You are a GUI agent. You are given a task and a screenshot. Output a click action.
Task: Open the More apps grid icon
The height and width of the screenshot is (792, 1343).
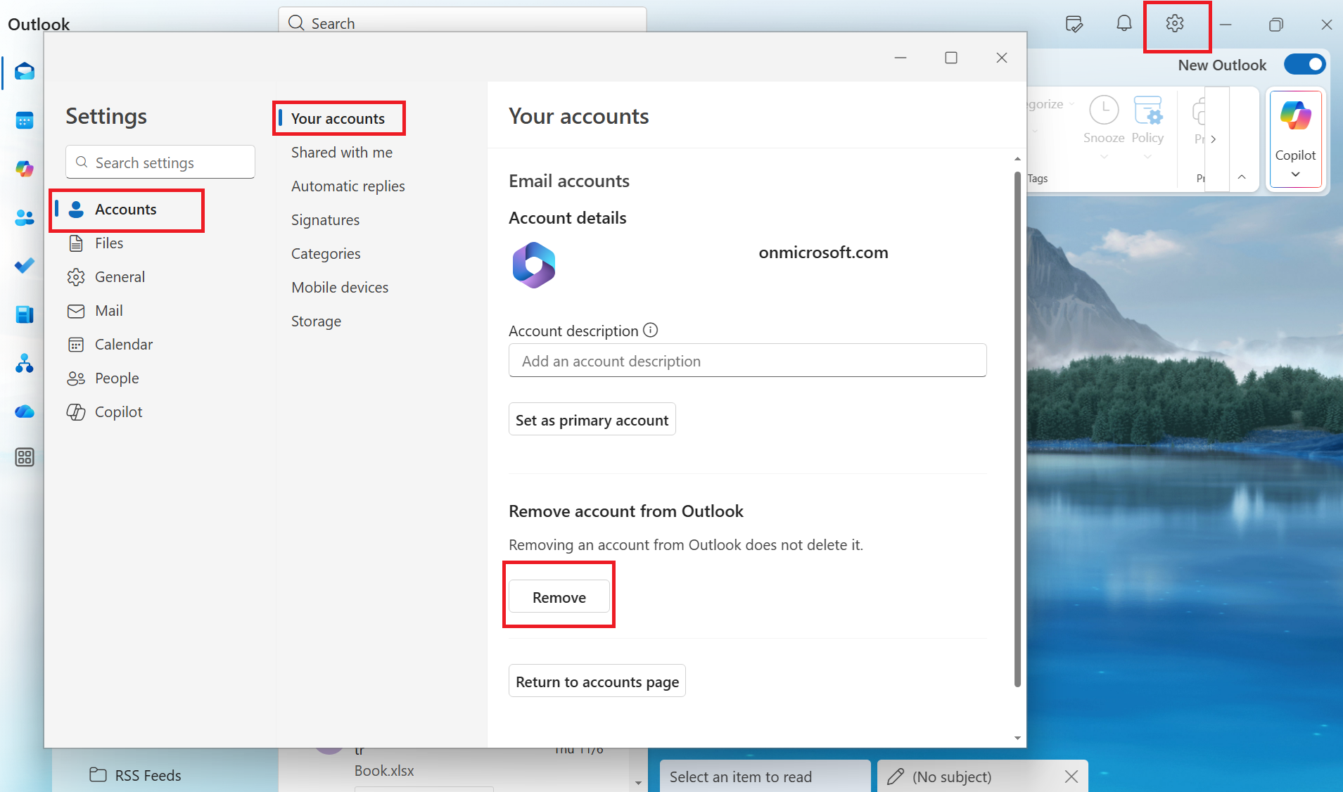[25, 458]
